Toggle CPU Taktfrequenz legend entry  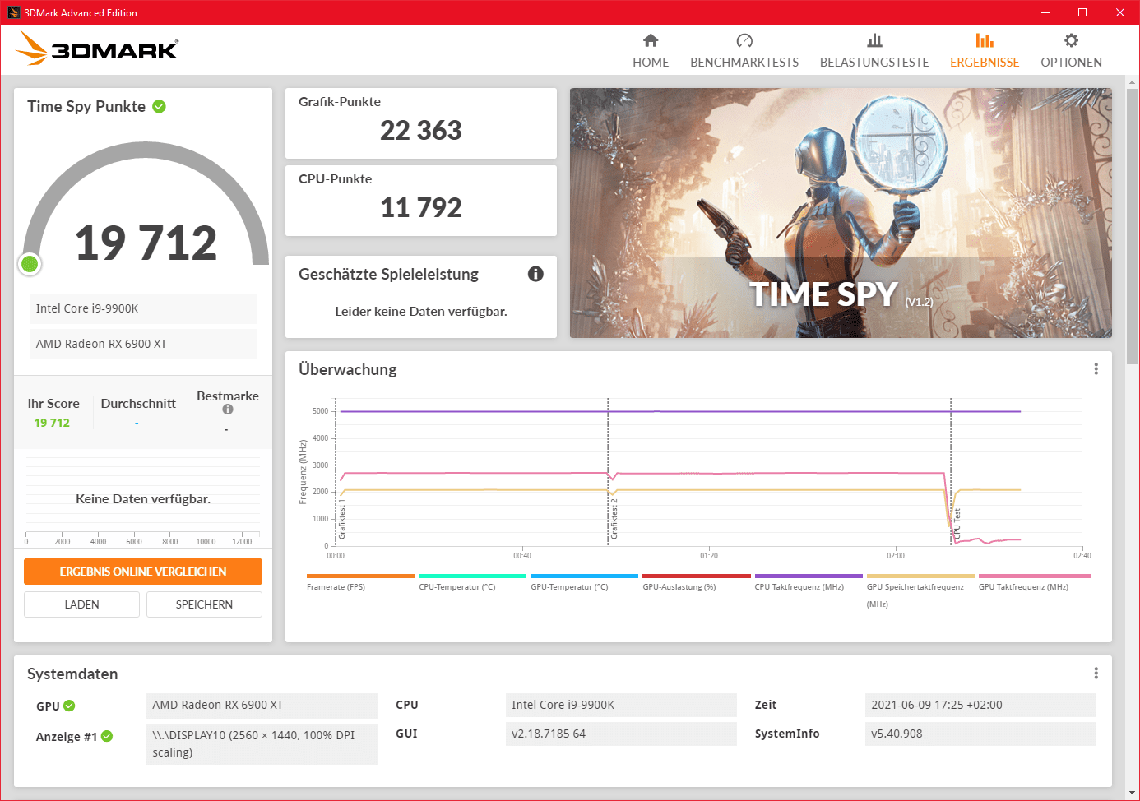click(809, 582)
